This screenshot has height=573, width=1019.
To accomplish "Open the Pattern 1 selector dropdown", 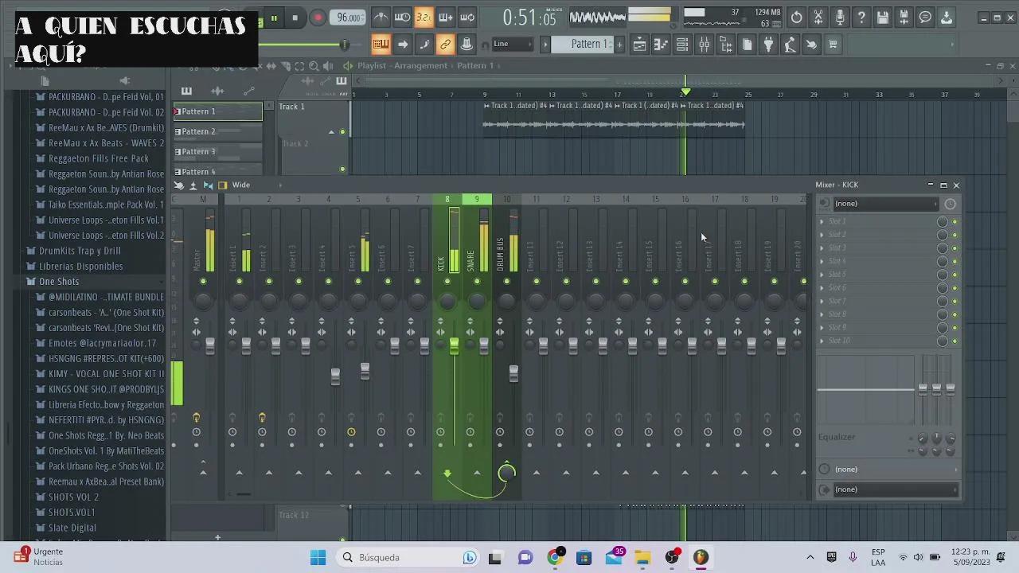I will (x=588, y=45).
